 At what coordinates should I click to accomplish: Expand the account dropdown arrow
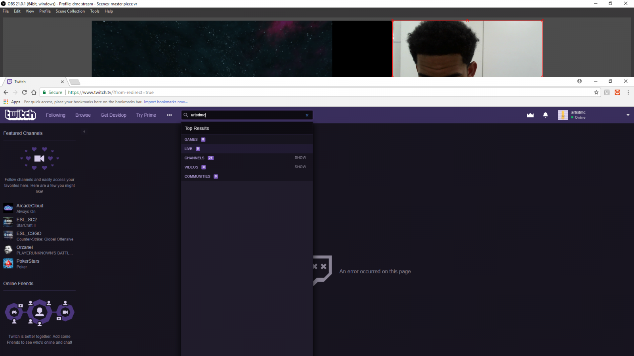click(x=628, y=115)
